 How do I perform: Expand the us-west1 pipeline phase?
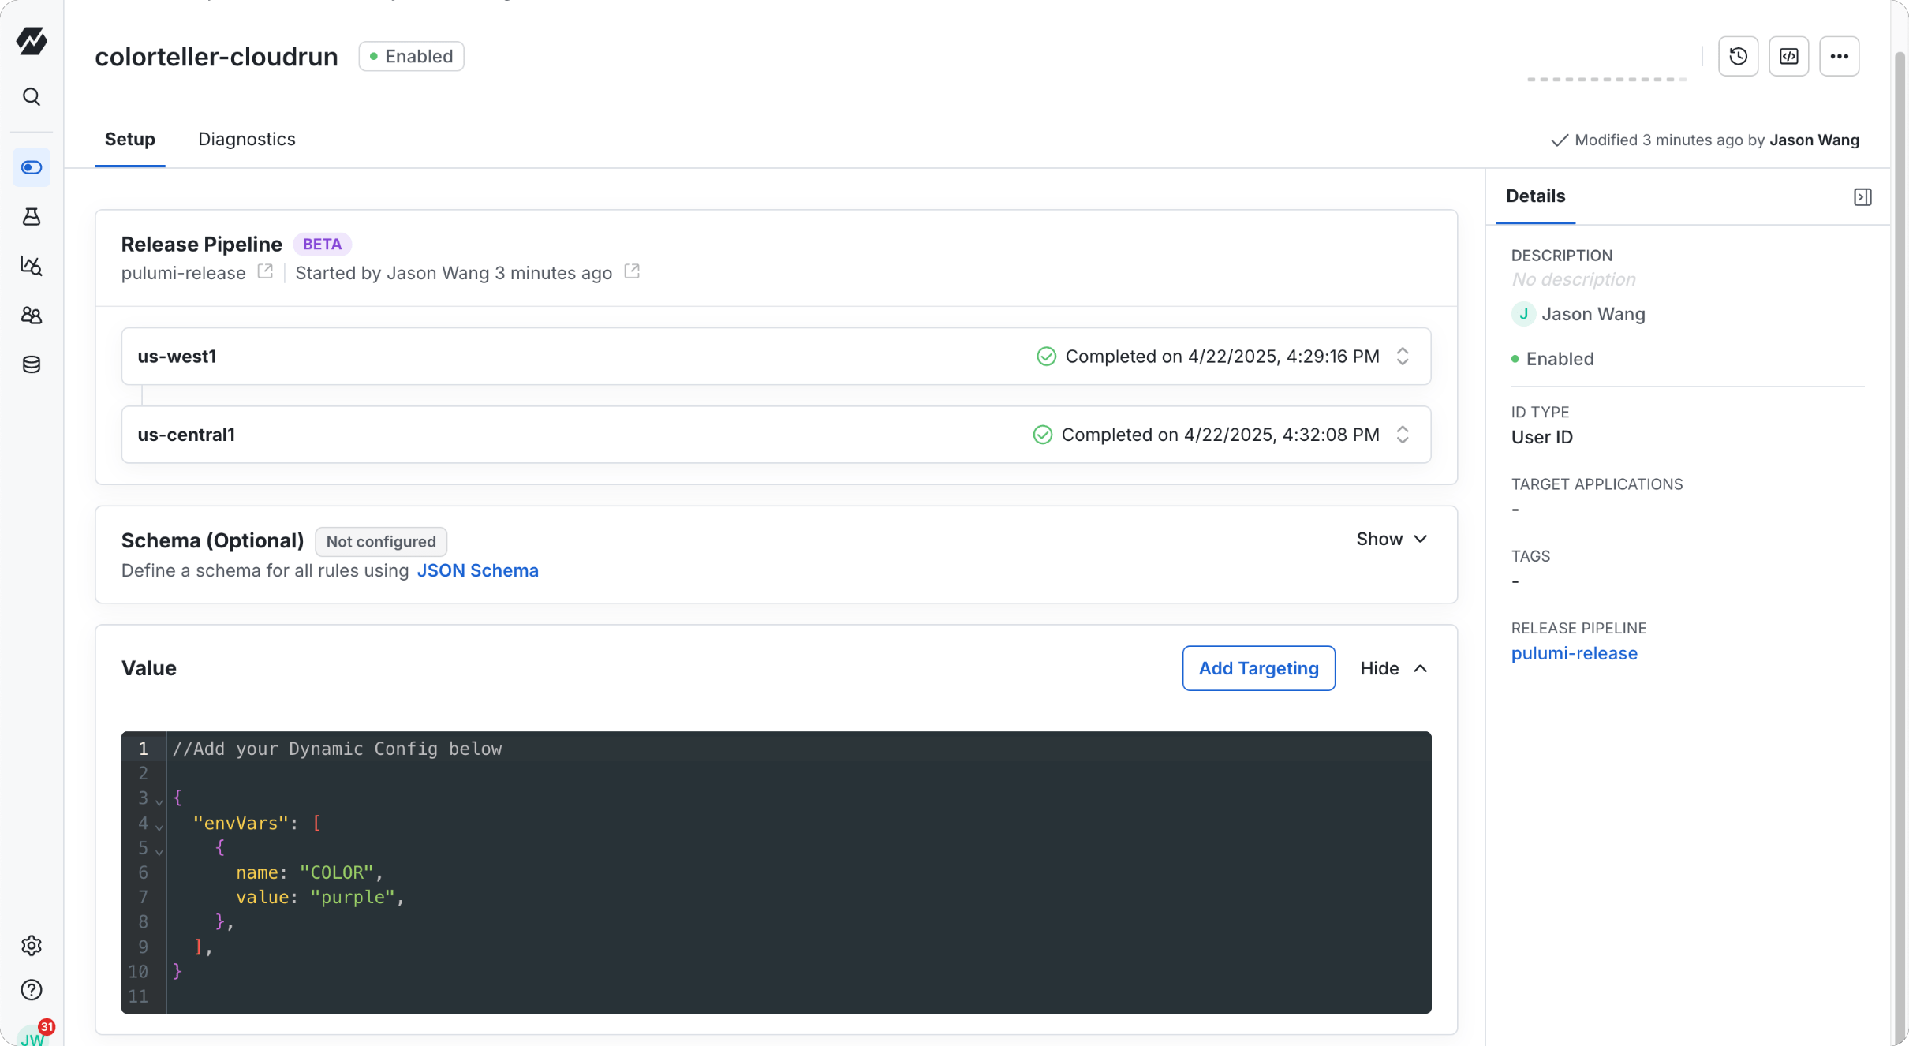[x=1402, y=357]
